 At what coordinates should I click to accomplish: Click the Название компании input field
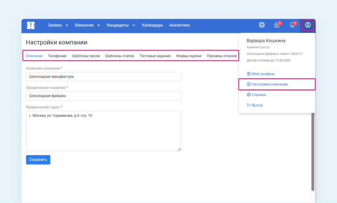coord(103,76)
